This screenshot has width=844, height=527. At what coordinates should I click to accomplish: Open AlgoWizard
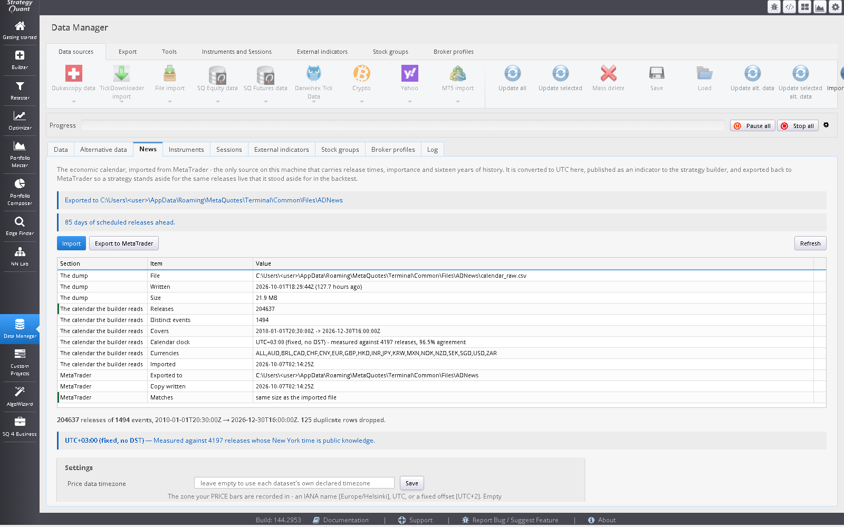pyautogui.click(x=20, y=397)
